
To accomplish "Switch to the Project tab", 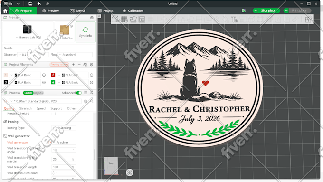I will (105, 11).
